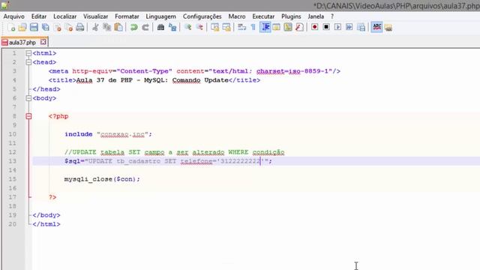Open the Visualizar menu

pos(95,16)
